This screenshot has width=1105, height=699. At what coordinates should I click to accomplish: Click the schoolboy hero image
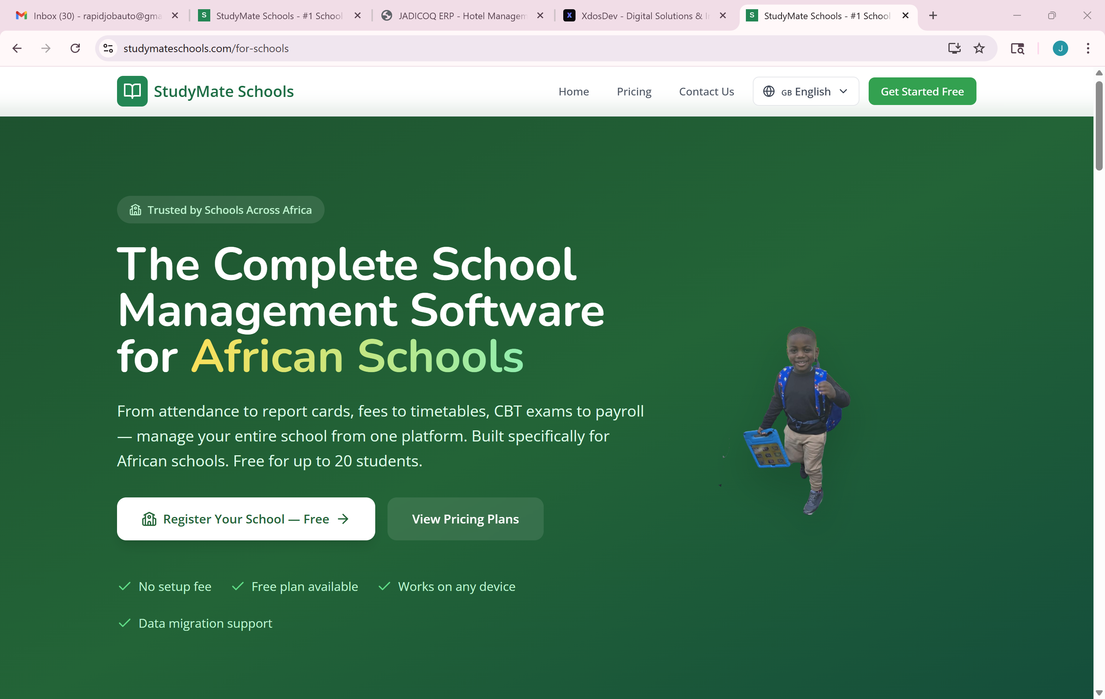point(797,421)
